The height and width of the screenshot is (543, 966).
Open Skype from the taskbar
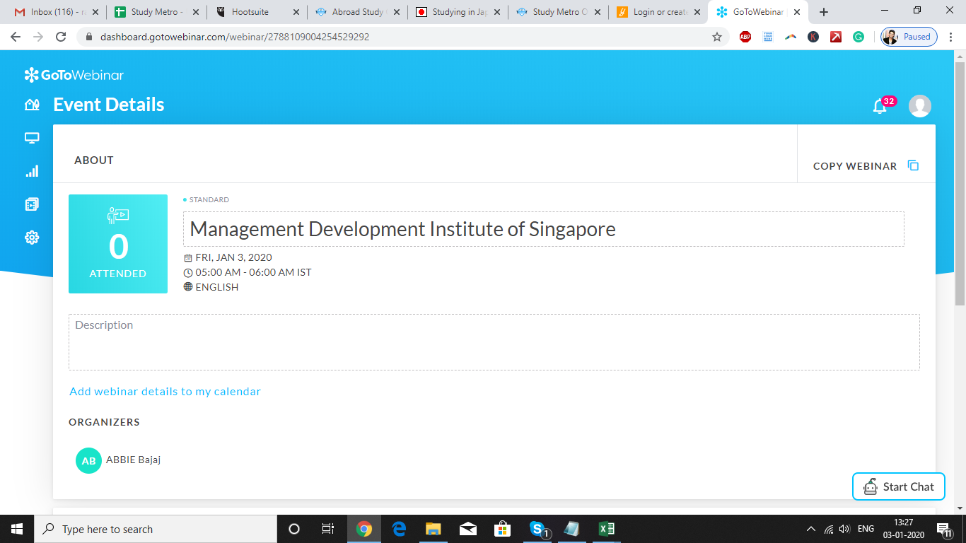(x=537, y=529)
